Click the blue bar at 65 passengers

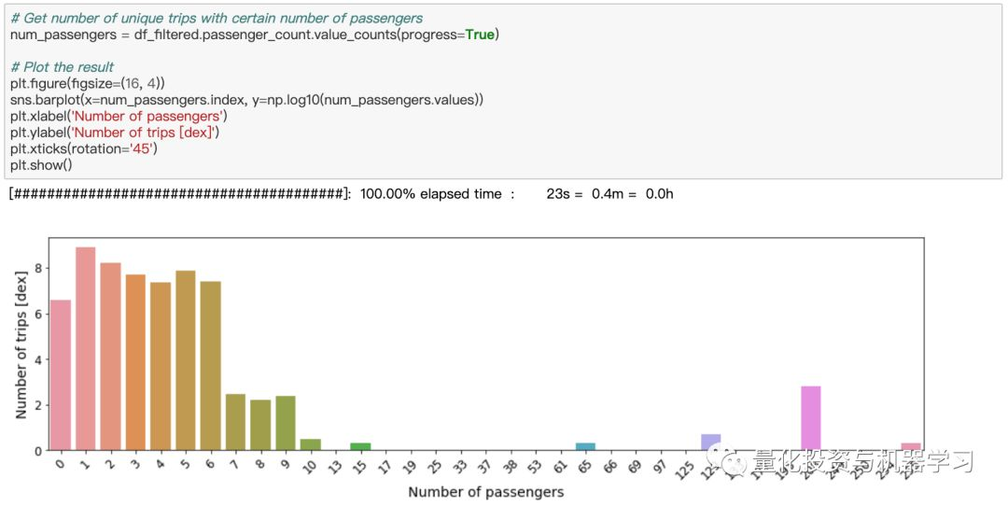click(585, 447)
